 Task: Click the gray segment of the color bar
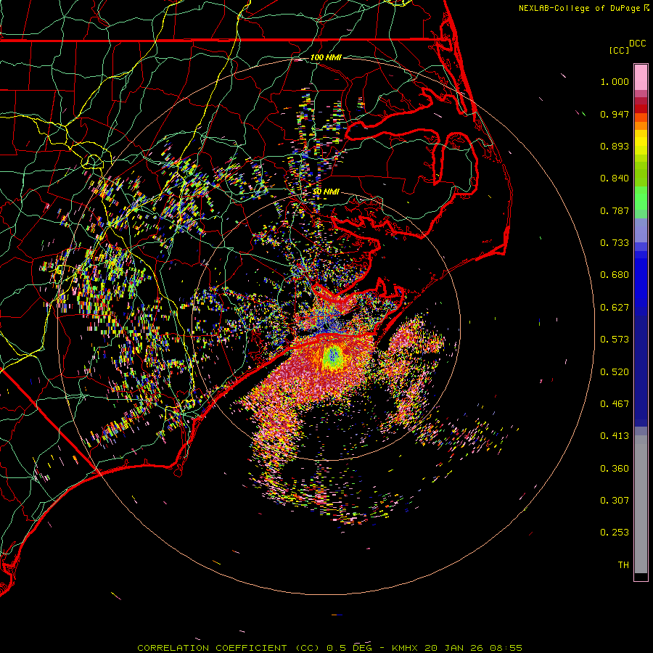click(x=641, y=504)
